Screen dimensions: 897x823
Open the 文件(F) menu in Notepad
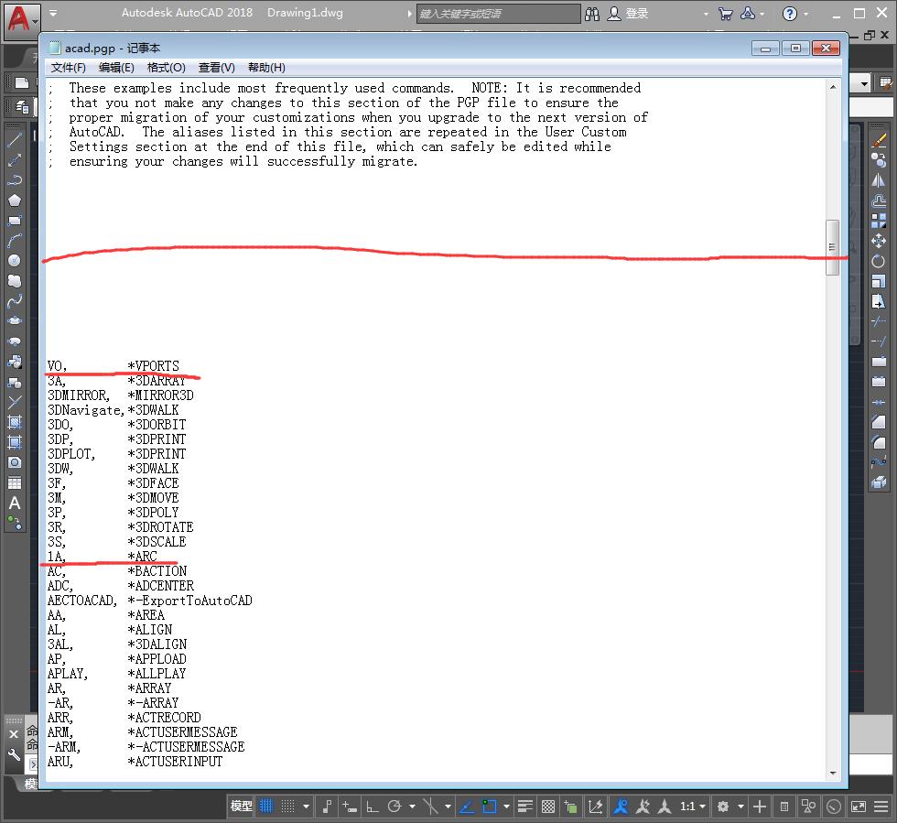[x=68, y=68]
